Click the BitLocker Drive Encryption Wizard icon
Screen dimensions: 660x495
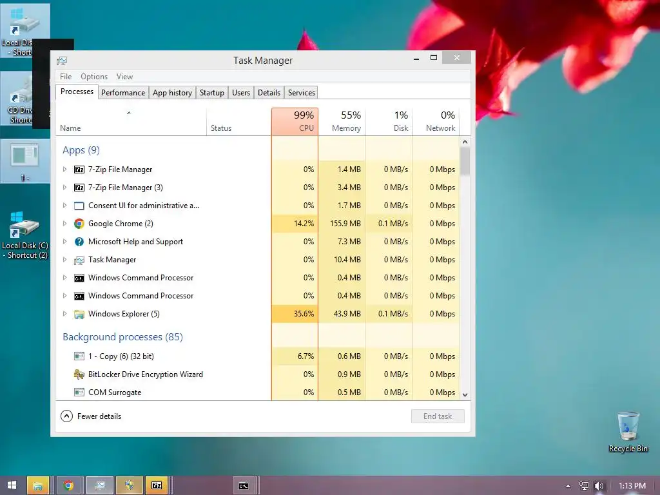79,374
